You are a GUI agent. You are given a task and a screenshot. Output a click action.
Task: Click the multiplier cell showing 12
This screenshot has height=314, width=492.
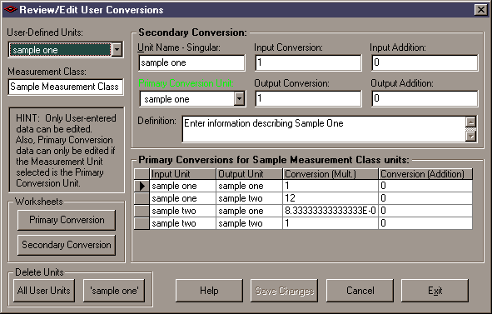(x=330, y=198)
